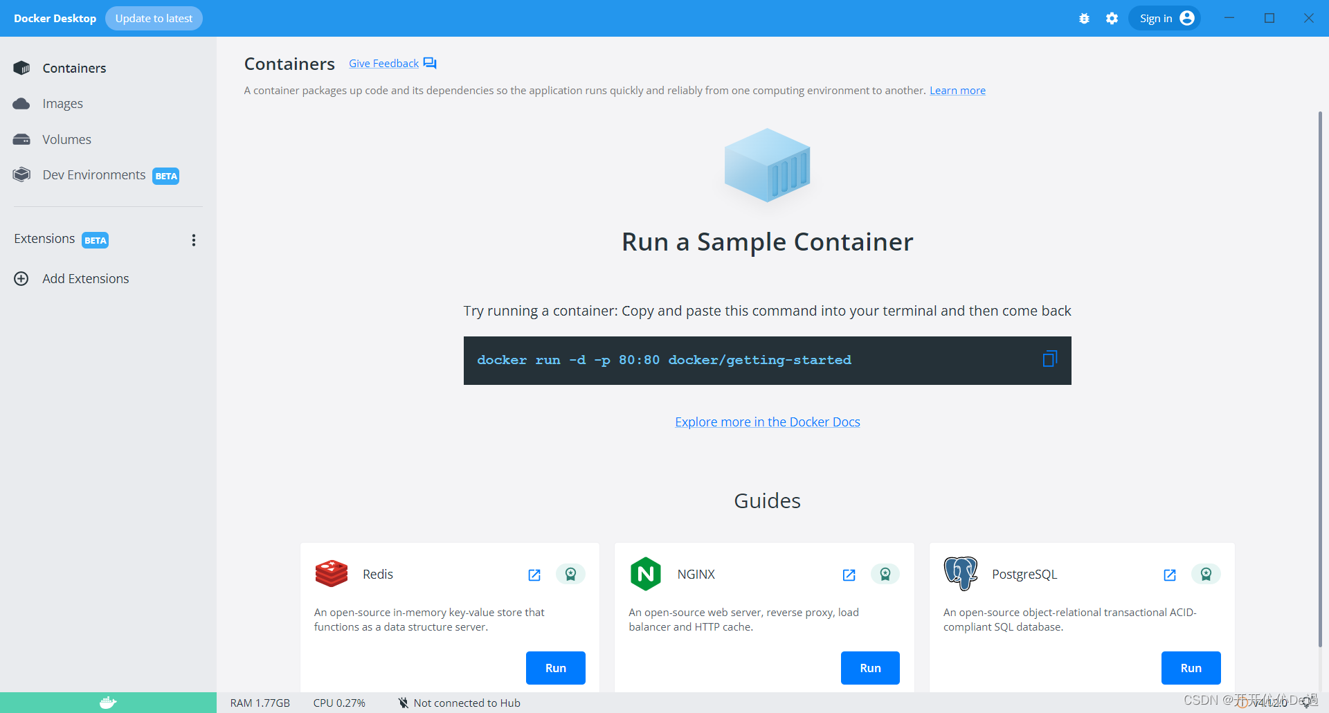The image size is (1329, 713).
Task: Maximize the Docker Desktop window
Action: (x=1269, y=18)
